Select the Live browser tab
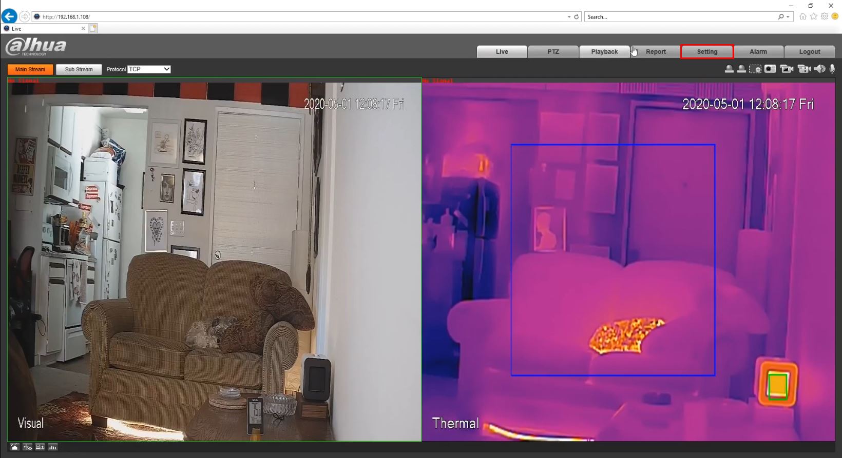 coord(44,29)
